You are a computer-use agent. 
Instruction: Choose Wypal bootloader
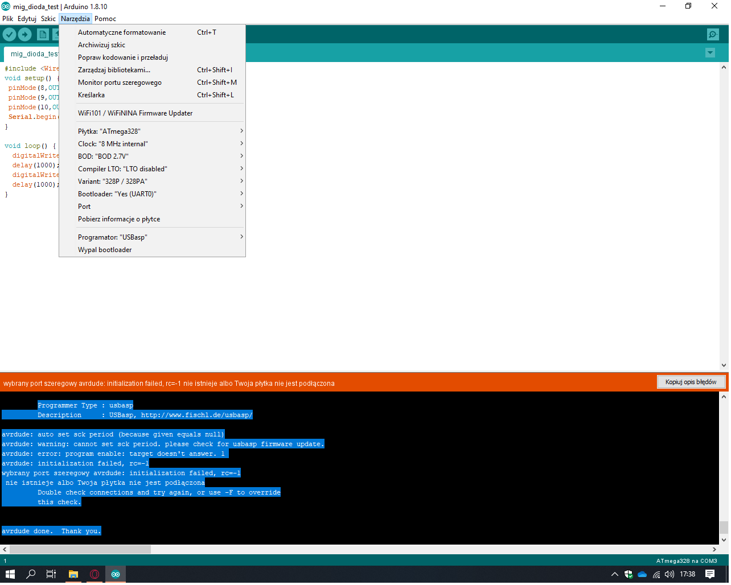point(152,250)
